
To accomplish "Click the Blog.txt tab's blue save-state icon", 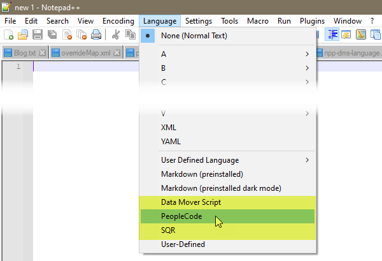I will (x=8, y=53).
